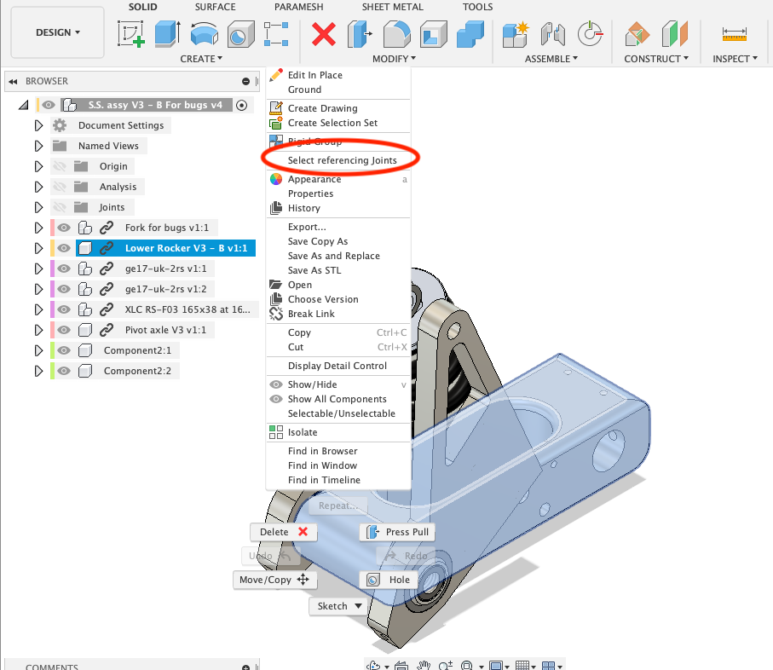Open the MODIFY dropdown menu
The height and width of the screenshot is (670, 773).
click(394, 59)
